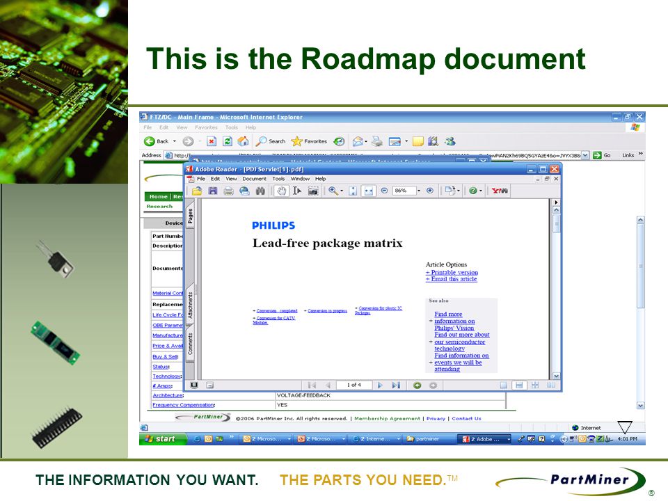The height and width of the screenshot is (501, 668).
Task: Click Fit Width icon in Adobe Reader
Action: tap(369, 191)
